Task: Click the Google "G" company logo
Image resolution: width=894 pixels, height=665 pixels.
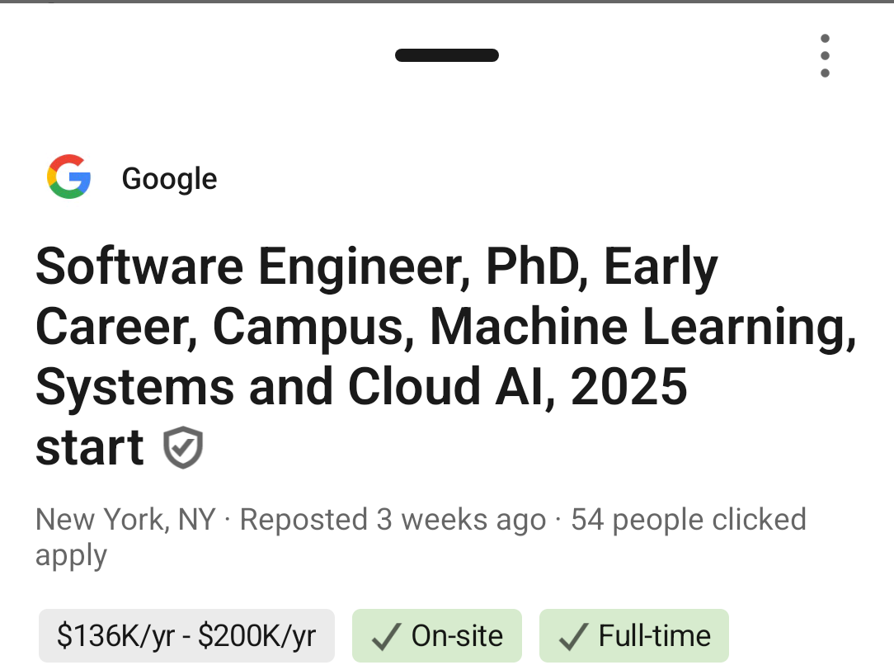Action: tap(68, 177)
